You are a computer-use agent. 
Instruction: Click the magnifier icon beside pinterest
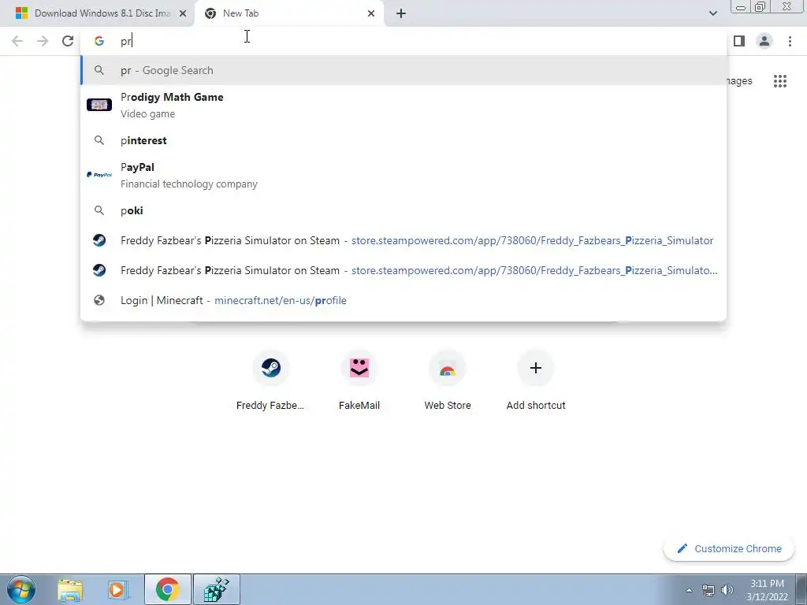(99, 140)
